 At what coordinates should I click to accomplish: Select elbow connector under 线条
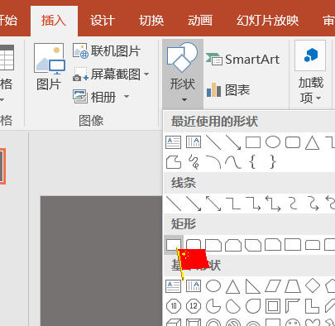pyautogui.click(x=233, y=204)
